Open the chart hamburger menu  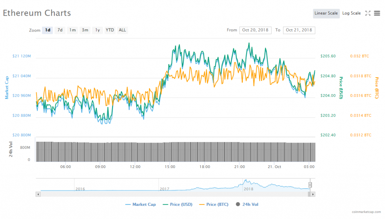(x=377, y=13)
